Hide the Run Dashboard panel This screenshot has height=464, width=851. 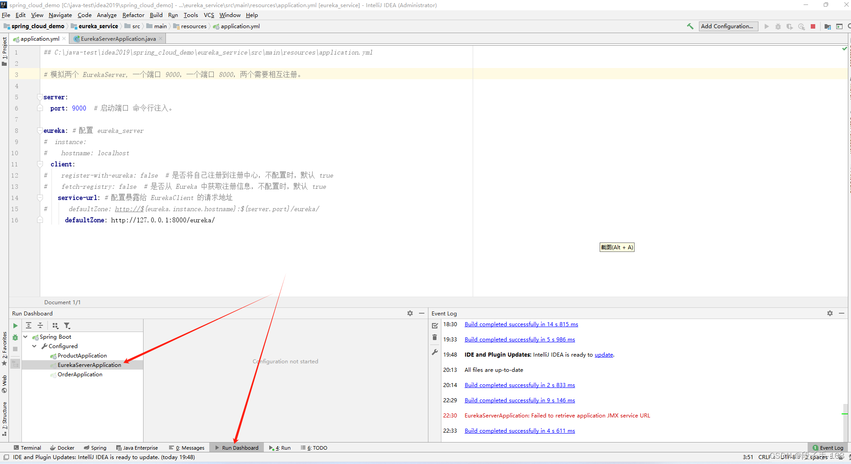coord(422,313)
